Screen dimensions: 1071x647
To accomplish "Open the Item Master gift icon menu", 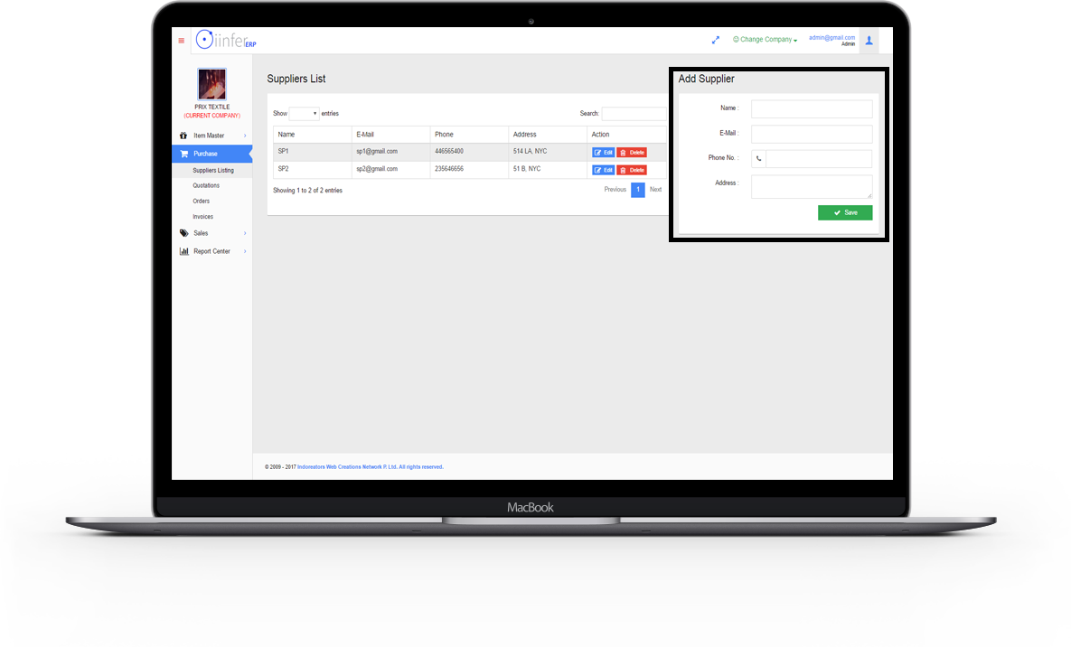I will pyautogui.click(x=183, y=136).
